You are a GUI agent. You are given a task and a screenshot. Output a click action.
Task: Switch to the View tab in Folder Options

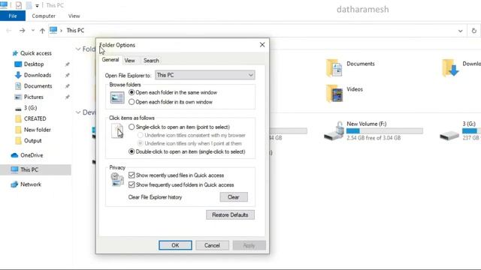coord(130,61)
